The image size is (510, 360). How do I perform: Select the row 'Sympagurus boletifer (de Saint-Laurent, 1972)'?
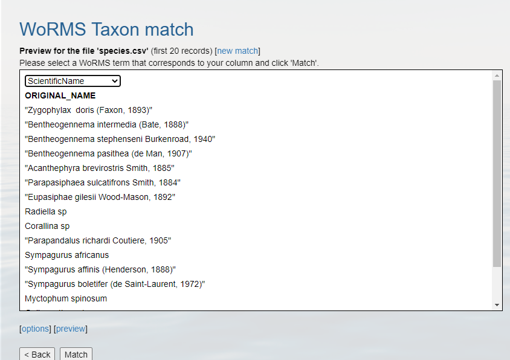pos(115,284)
